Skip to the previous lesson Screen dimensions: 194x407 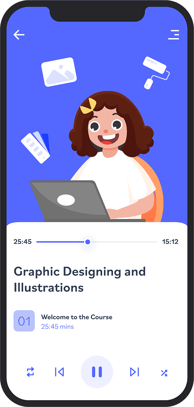pyautogui.click(x=59, y=372)
